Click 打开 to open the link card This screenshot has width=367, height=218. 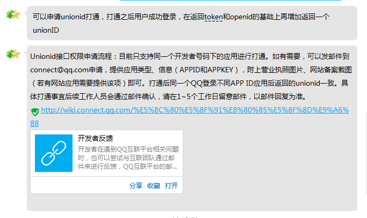[171, 185]
